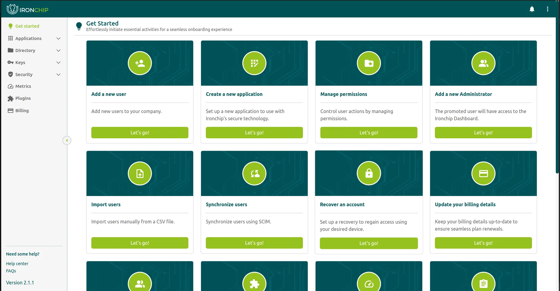
Task: Click Let's go under Import users
Action: pyautogui.click(x=140, y=243)
